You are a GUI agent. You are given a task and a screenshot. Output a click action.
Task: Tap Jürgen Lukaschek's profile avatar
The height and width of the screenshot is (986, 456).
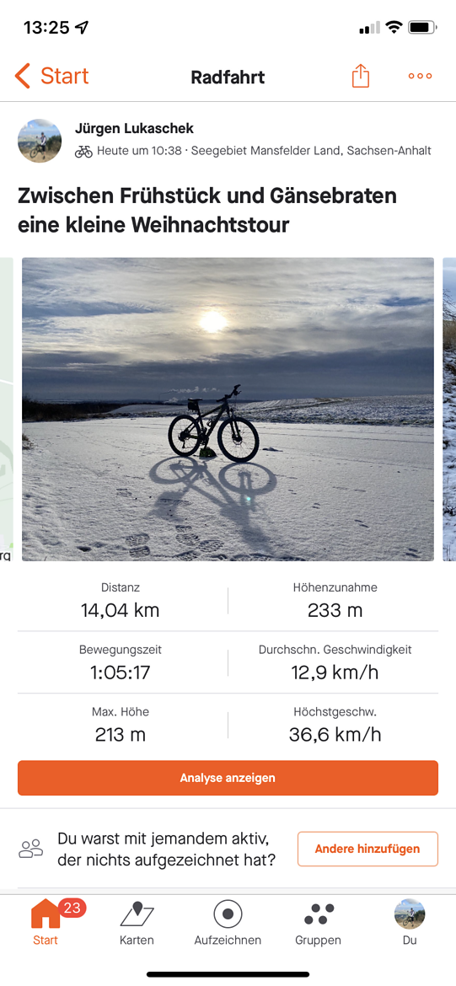40,141
